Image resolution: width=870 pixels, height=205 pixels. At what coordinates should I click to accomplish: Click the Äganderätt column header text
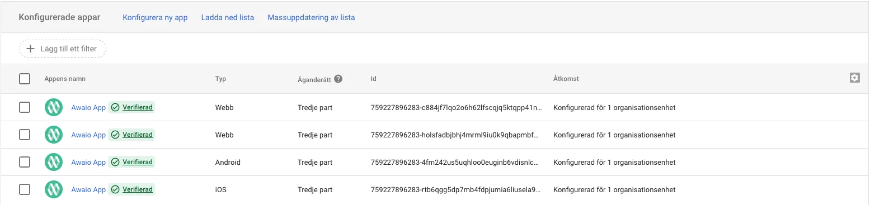(314, 79)
